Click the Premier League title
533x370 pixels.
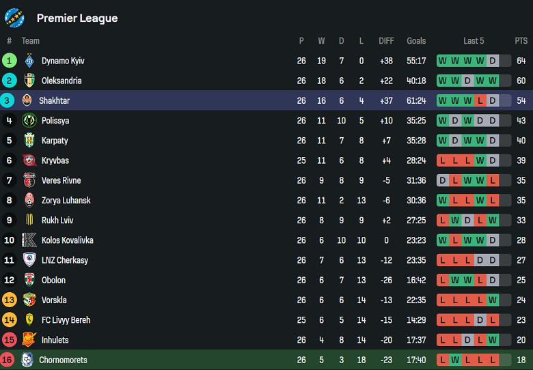77,18
